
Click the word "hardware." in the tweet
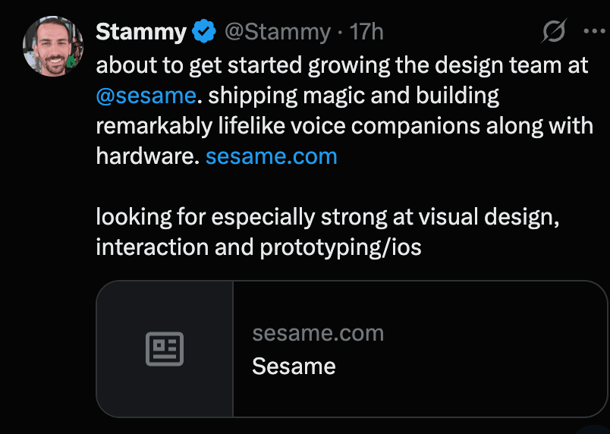coord(147,156)
